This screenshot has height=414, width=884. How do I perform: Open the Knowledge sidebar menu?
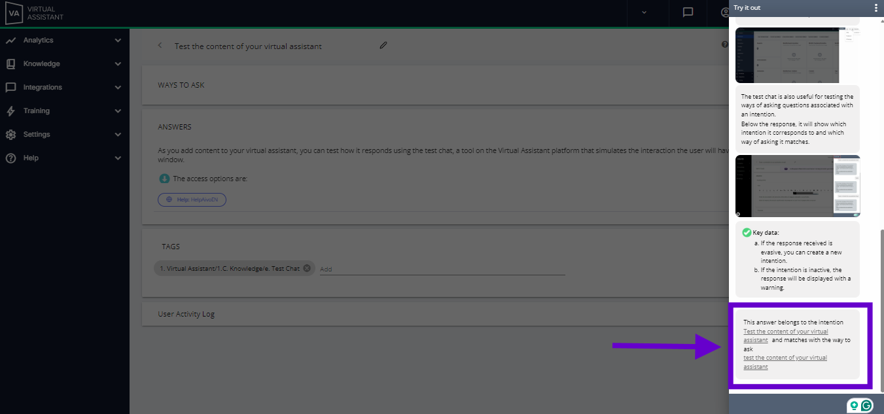coord(65,63)
